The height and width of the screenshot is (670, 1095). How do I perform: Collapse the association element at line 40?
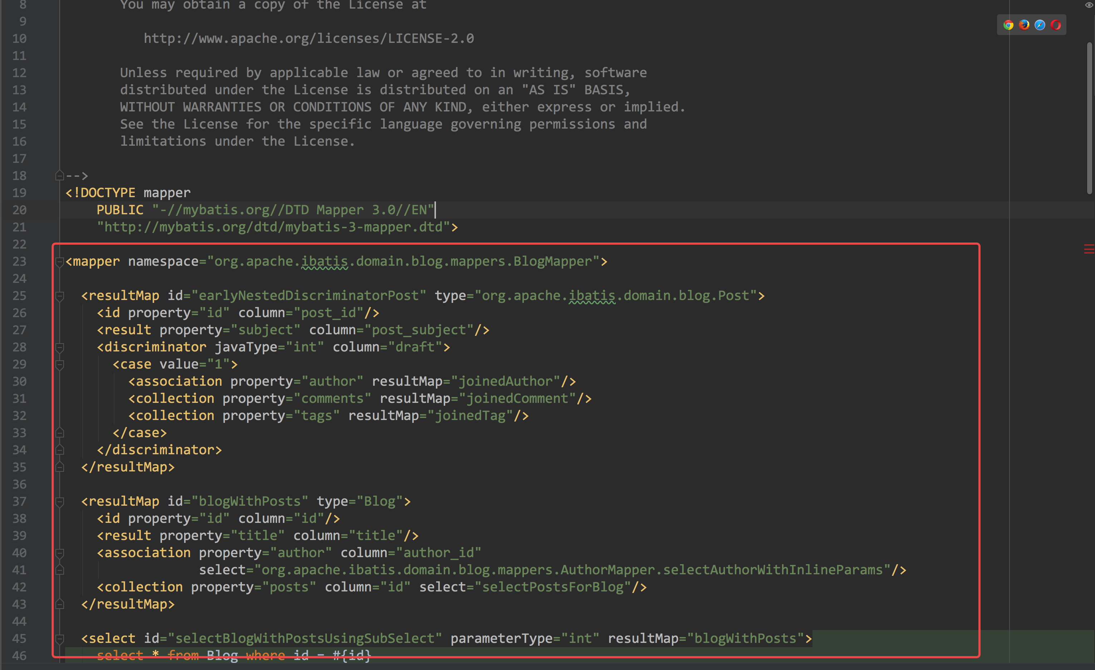pyautogui.click(x=60, y=553)
